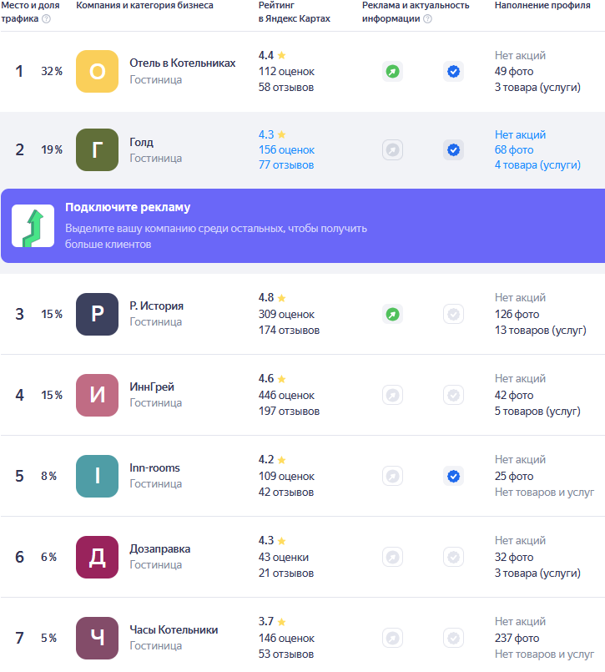Open '156 оценок' link for Голд
Screen dimensions: 605x672
tap(286, 150)
